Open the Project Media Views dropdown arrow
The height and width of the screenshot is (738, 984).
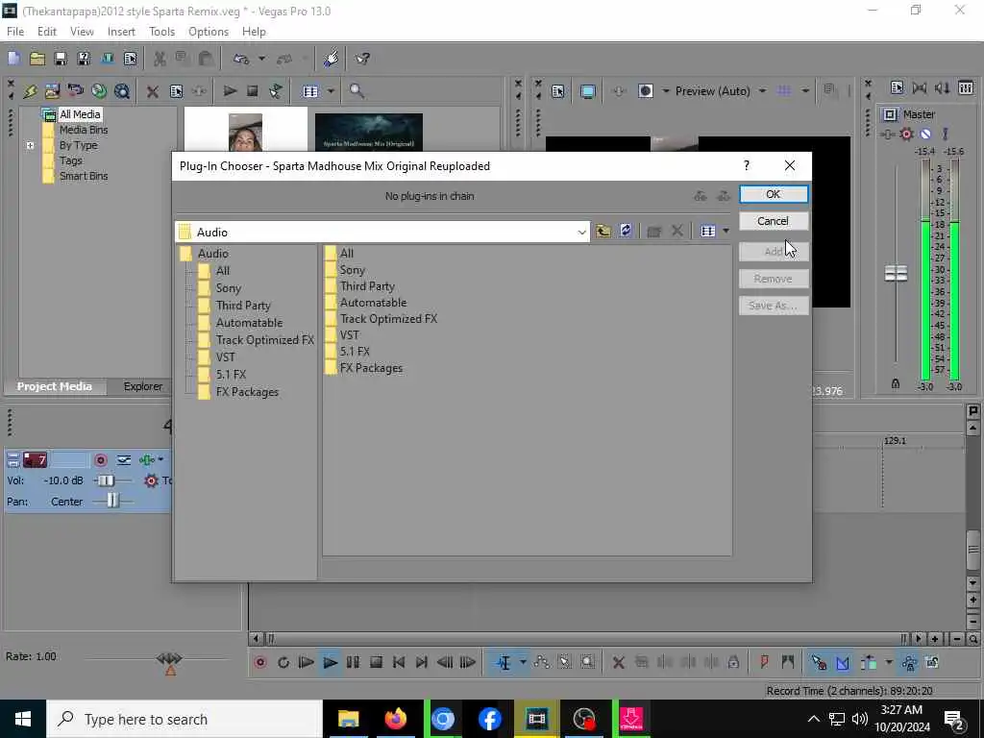[331, 91]
